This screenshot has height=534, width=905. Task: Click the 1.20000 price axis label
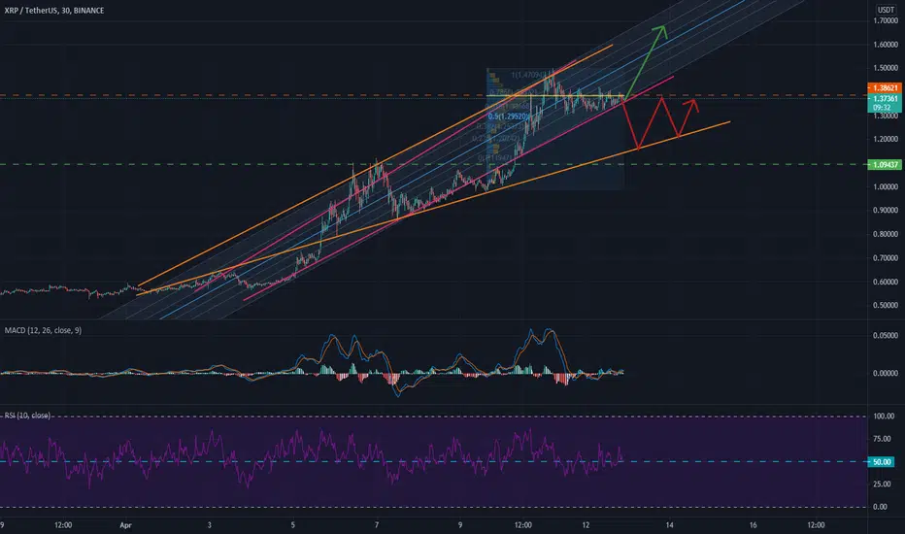[x=886, y=139]
